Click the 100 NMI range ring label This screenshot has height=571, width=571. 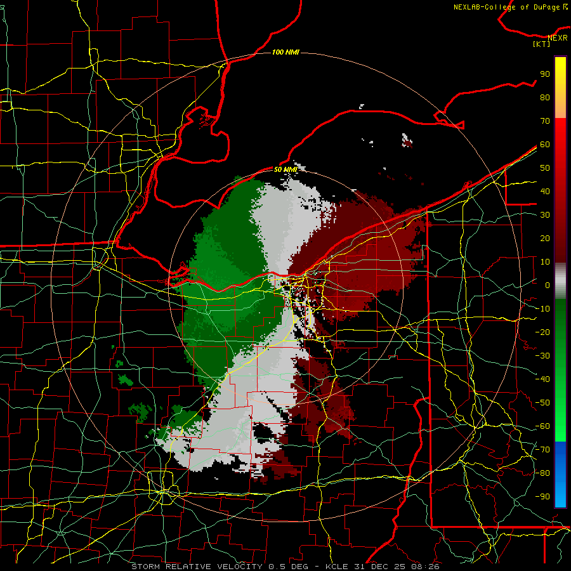point(285,53)
